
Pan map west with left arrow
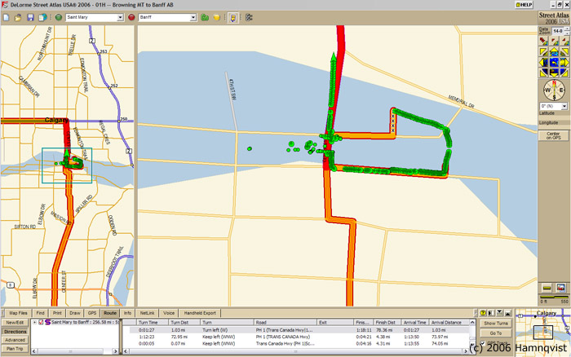click(x=543, y=62)
